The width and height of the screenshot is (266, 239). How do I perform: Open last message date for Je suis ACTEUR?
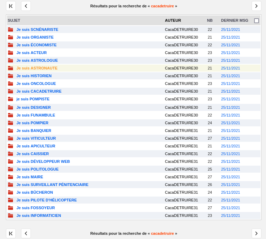click(x=231, y=53)
